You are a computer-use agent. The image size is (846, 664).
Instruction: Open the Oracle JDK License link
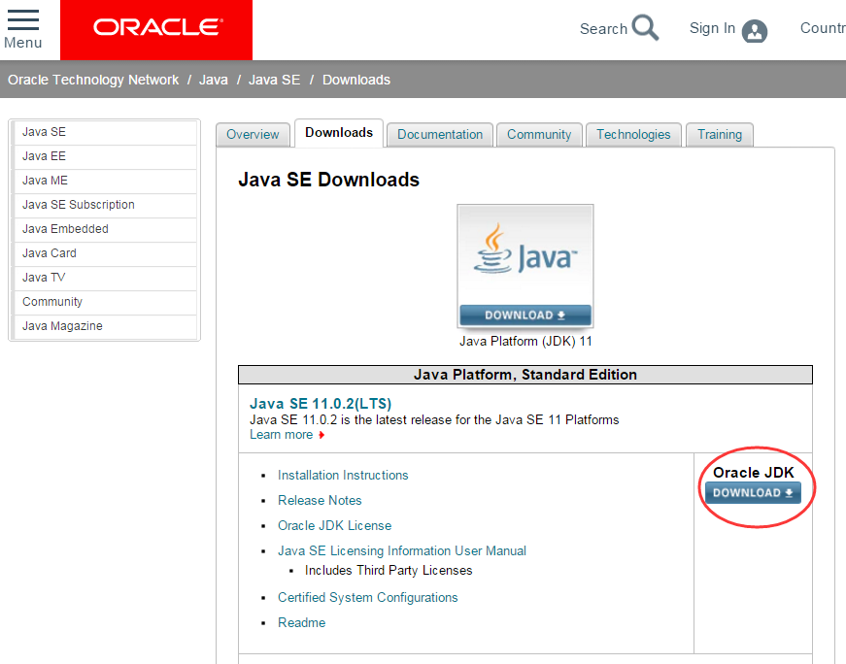click(334, 526)
